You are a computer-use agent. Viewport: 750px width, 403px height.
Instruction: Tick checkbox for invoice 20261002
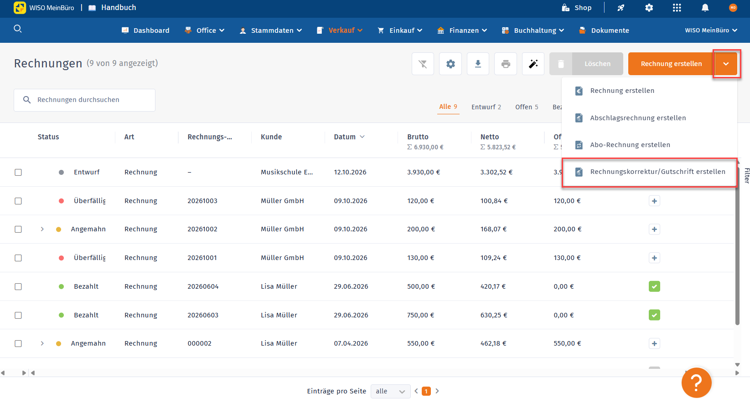[x=18, y=229]
